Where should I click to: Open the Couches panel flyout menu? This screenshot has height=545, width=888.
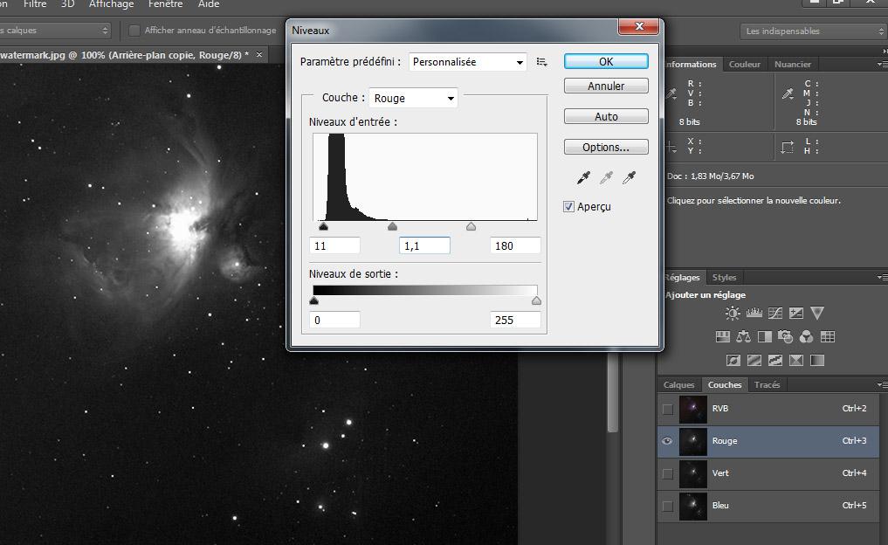(883, 384)
